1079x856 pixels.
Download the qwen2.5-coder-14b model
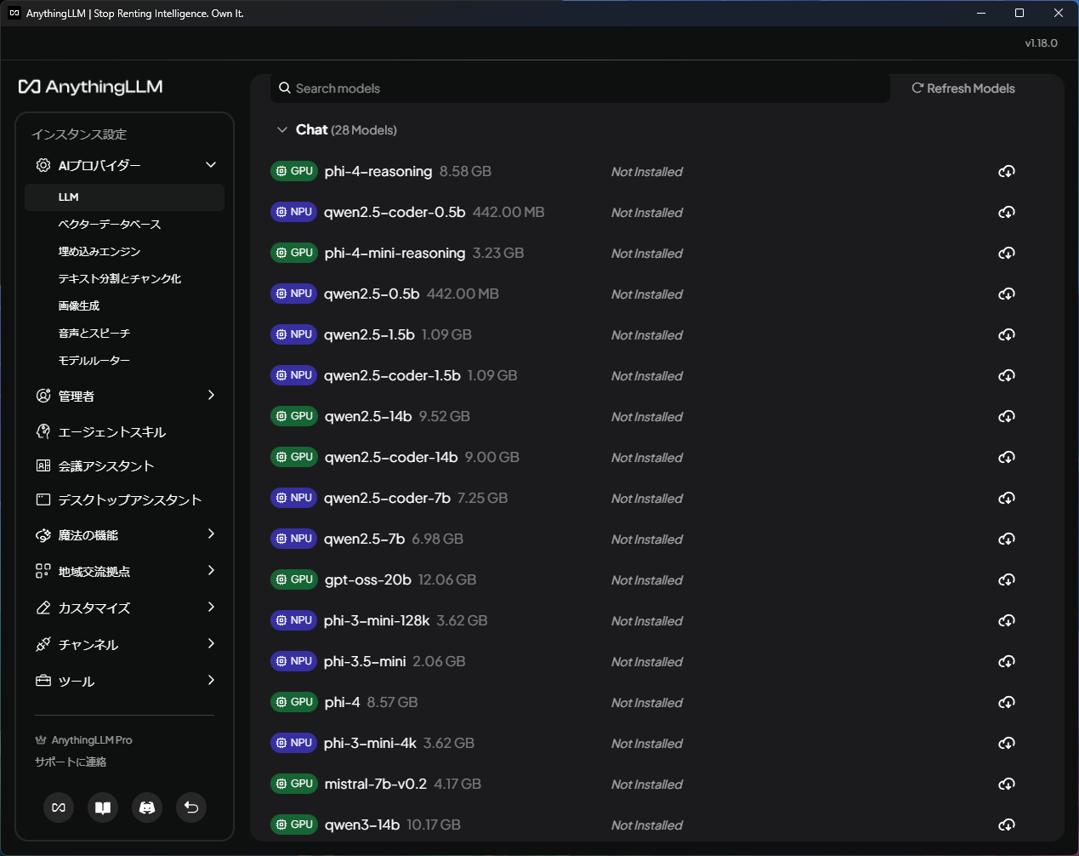1007,458
